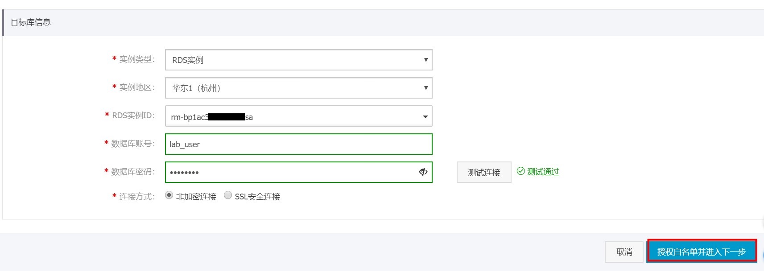
Task: Select the 非加密连接 radio button
Action: [x=169, y=195]
